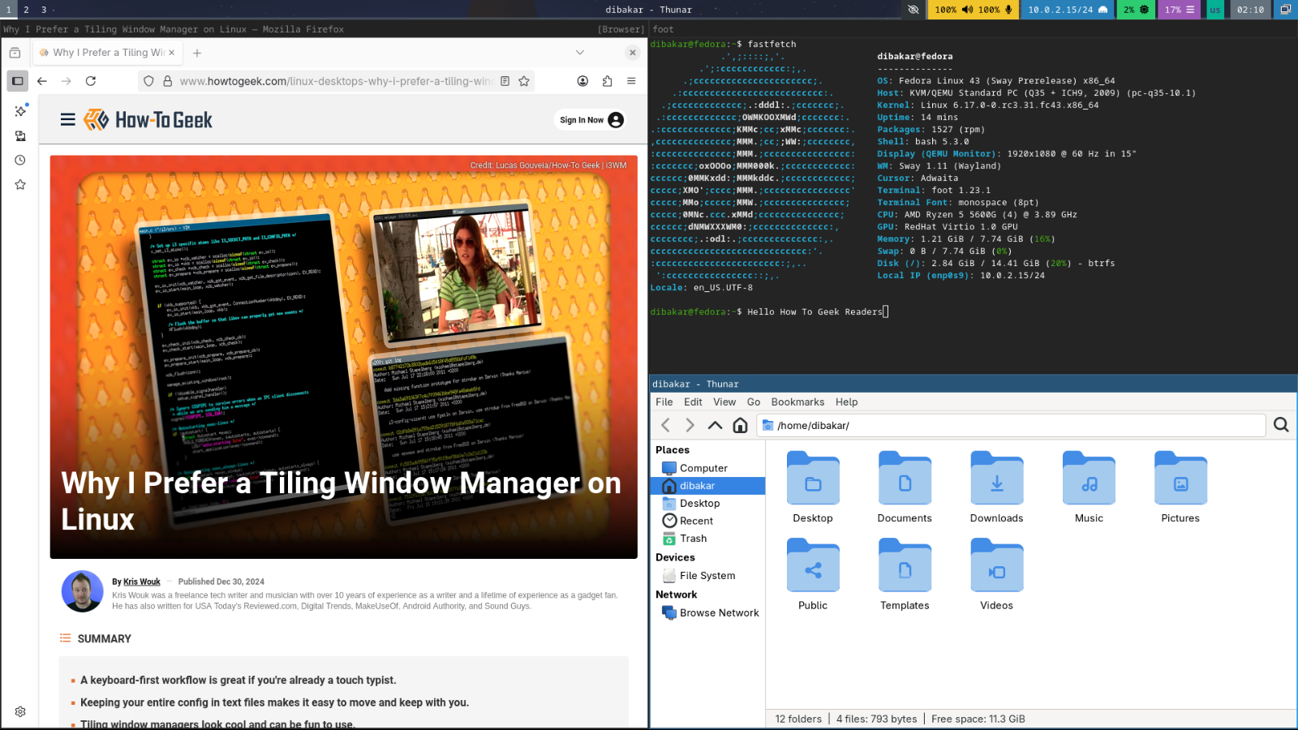Click the Home icon in Thunar's toolbar
This screenshot has height=730, width=1298.
(740, 425)
